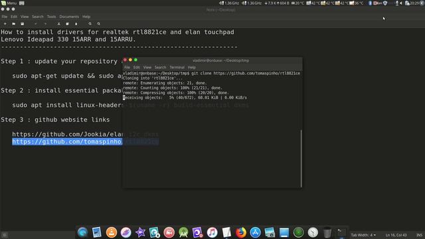Click the microphone tray icon
The image size is (425, 239).
click(397, 3)
